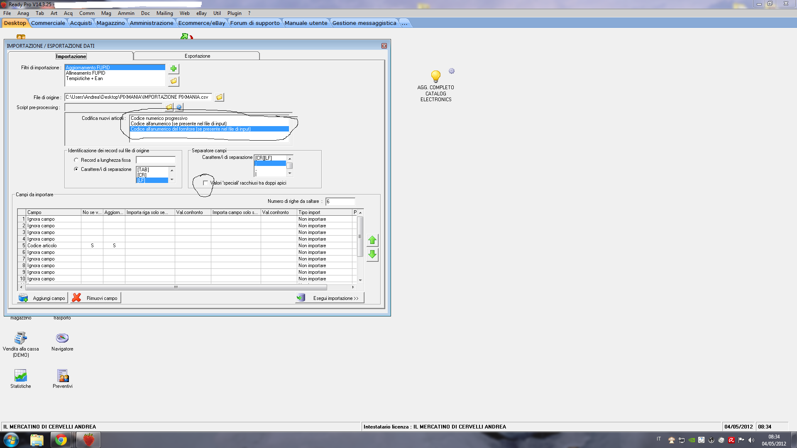Launch Google Chrome from taskbar

(x=61, y=440)
